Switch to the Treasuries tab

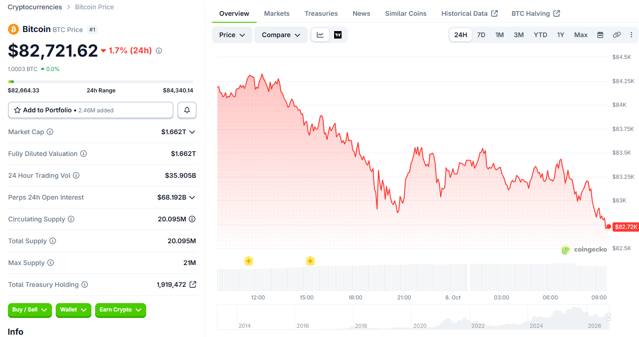point(321,13)
